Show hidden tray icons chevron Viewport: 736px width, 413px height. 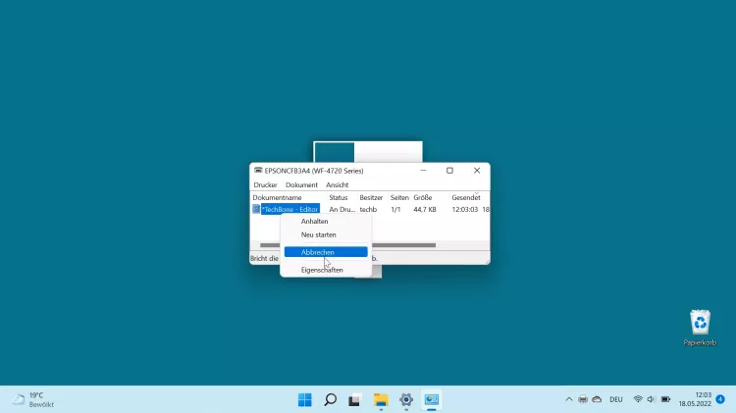(x=569, y=399)
